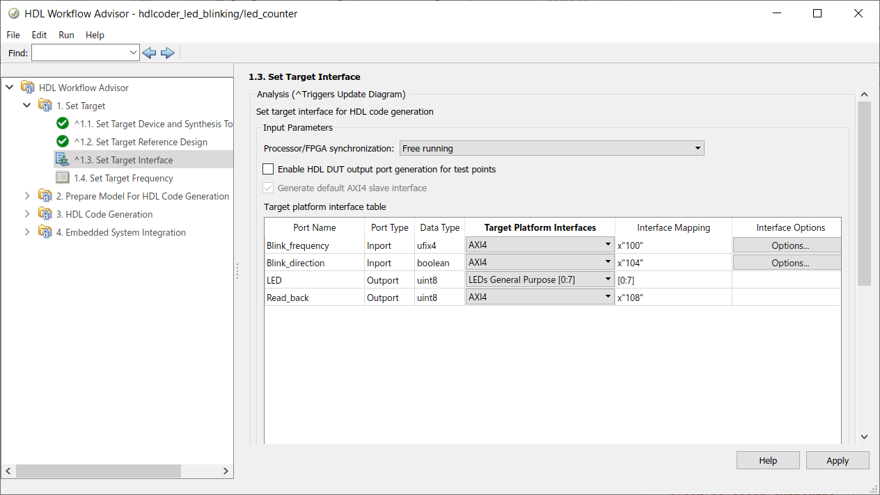Click the Find text input field
880x495 pixels.
(80, 53)
